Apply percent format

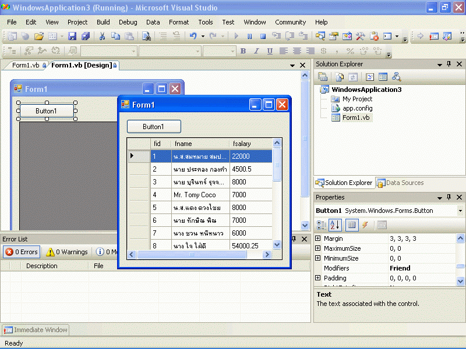pyautogui.click(x=351, y=51)
